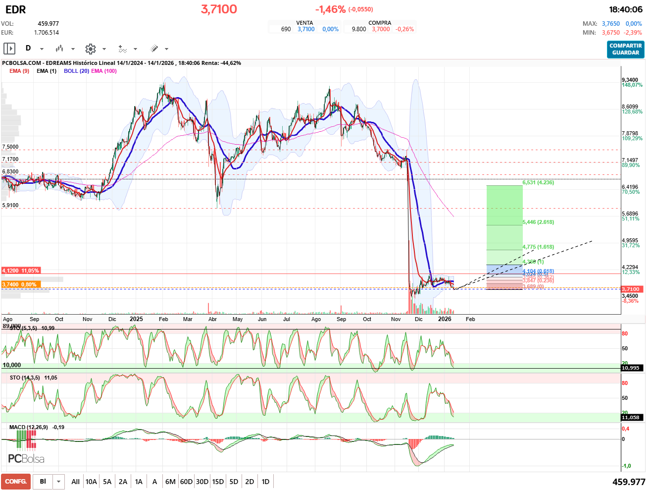Toggle the EMA (9) indicator label

tap(19, 71)
